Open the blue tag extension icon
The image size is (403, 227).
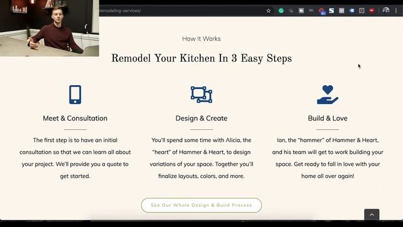coord(351,11)
